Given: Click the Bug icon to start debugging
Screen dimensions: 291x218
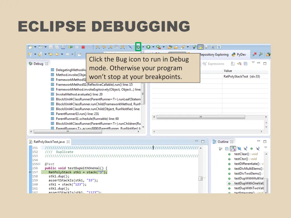Looking at the screenshot, I should point(138,47).
